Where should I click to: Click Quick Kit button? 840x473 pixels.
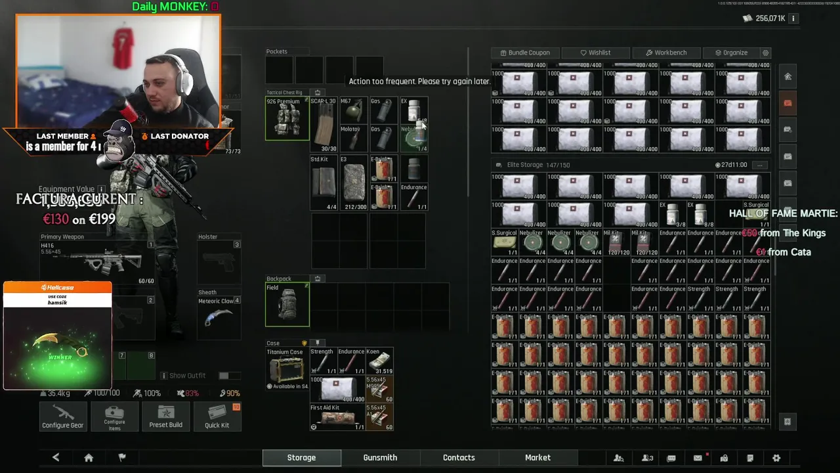pos(217,417)
